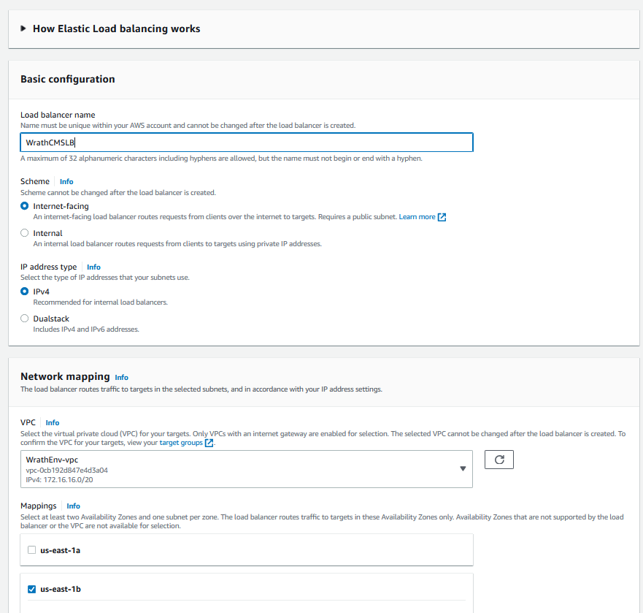Screen dimensions: 643x613
Task: Open the Learn more link
Action: 417,217
